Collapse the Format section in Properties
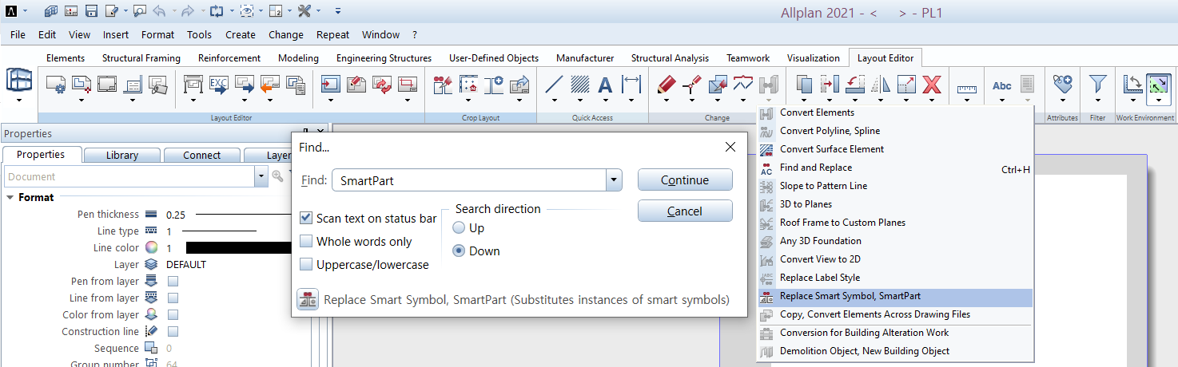Image resolution: width=1178 pixels, height=367 pixels. pyautogui.click(x=10, y=197)
